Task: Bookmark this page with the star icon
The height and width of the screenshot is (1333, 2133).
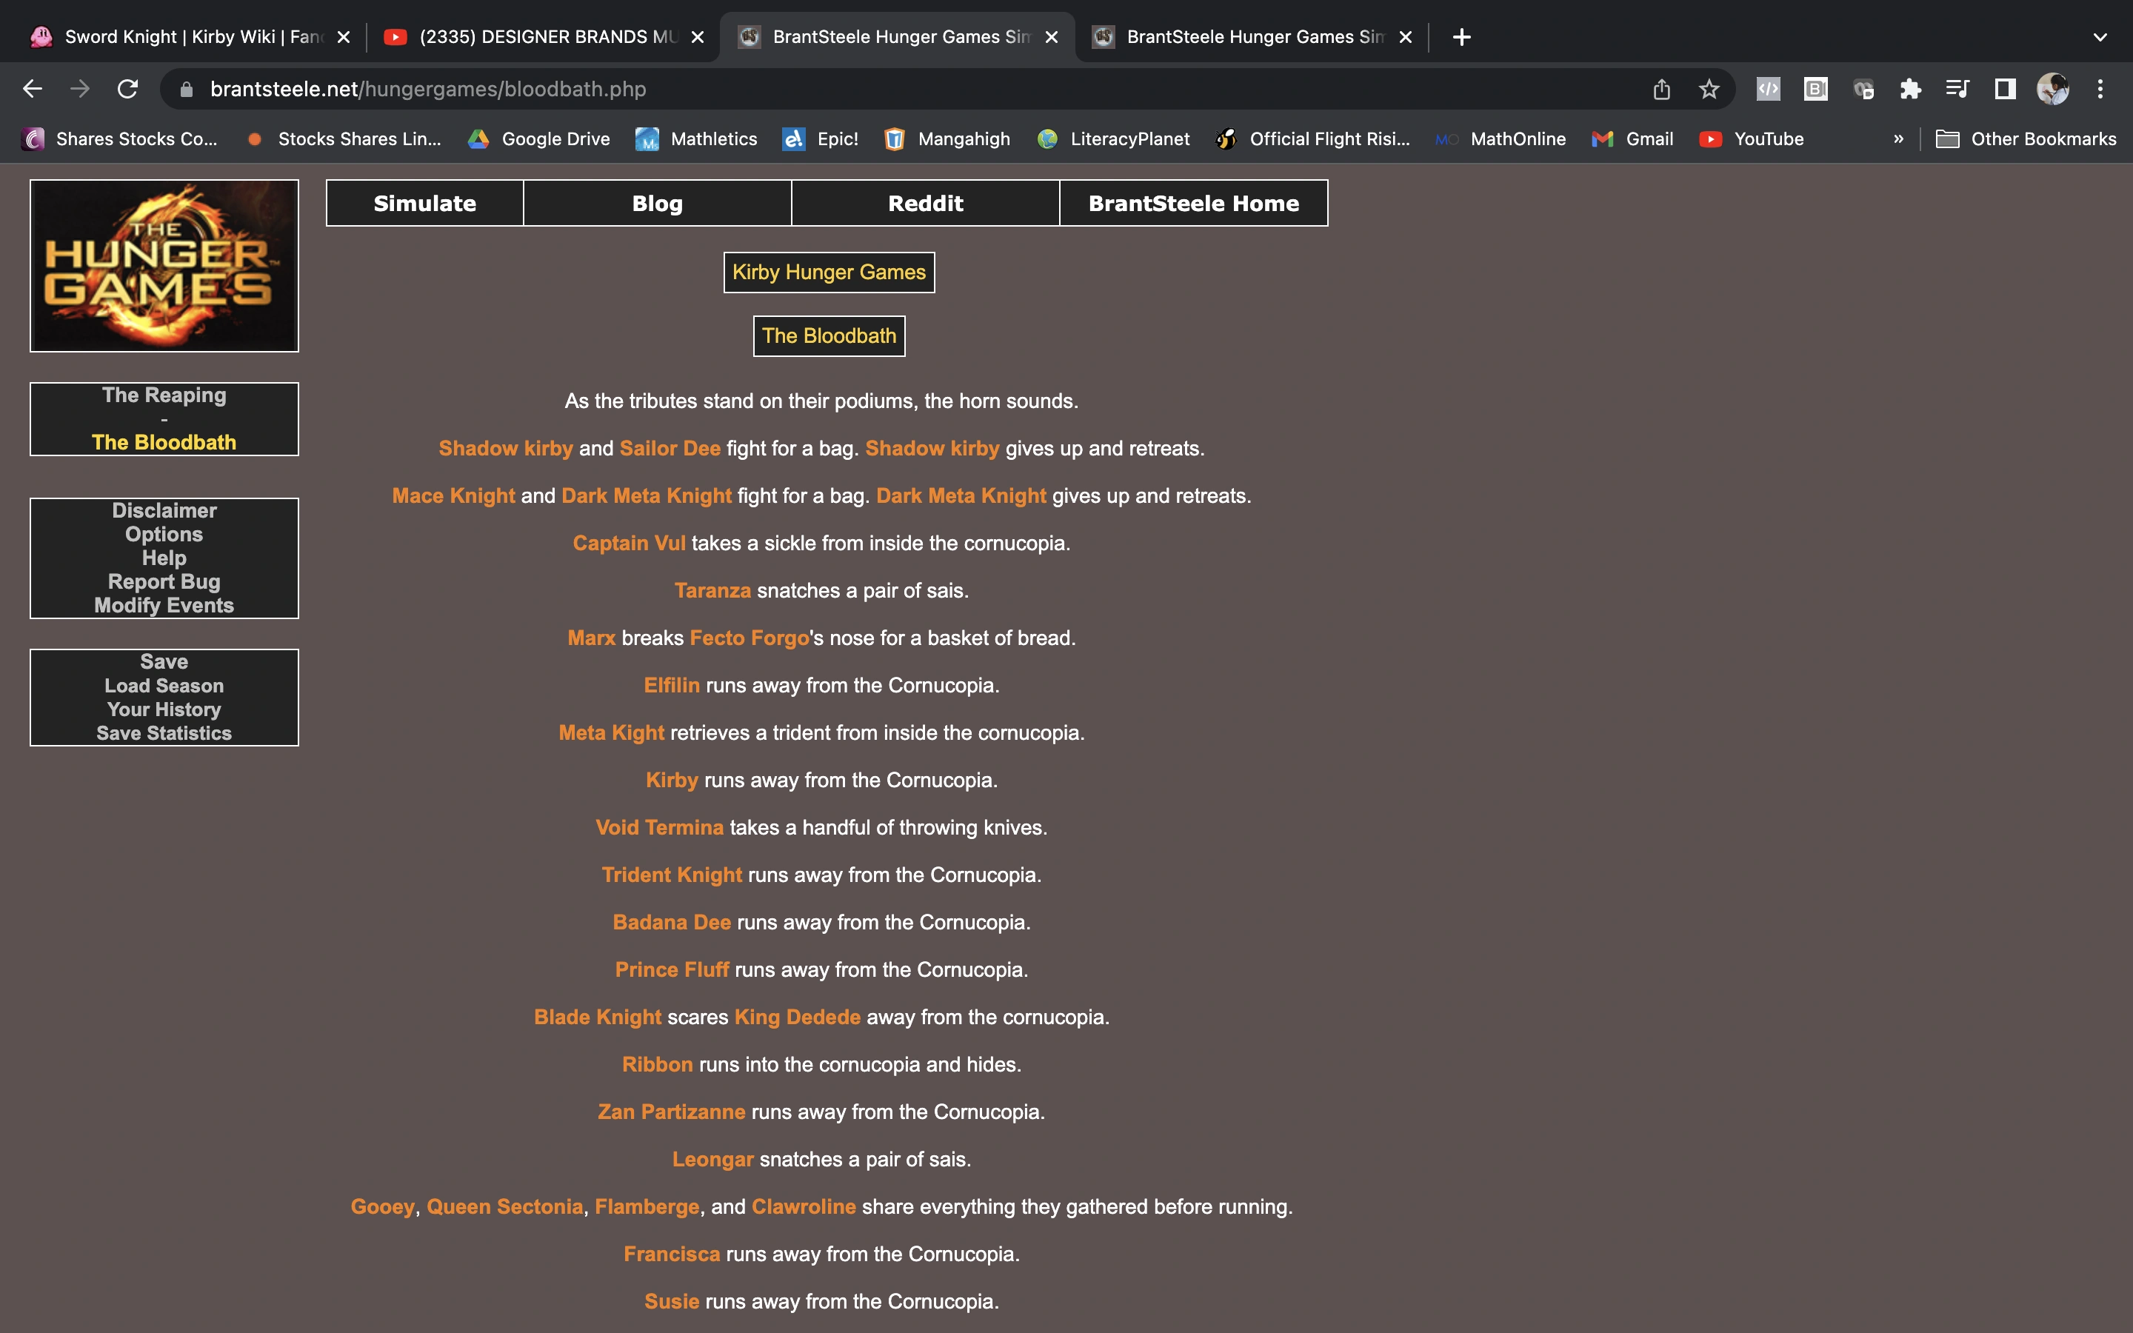Action: coord(1708,88)
